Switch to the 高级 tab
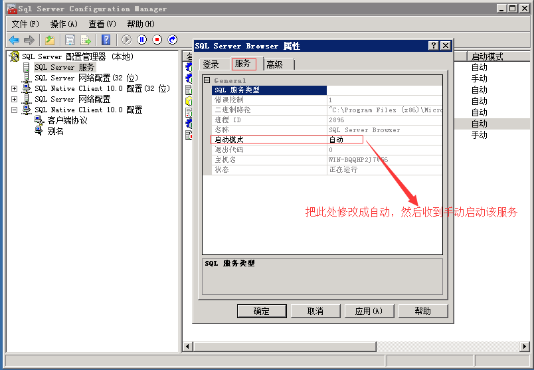This screenshot has height=370, width=534. [278, 64]
